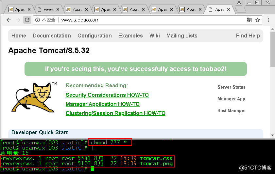275x174 pixels.
Task: Bookmark this page with the star icon
Action: click(x=257, y=20)
